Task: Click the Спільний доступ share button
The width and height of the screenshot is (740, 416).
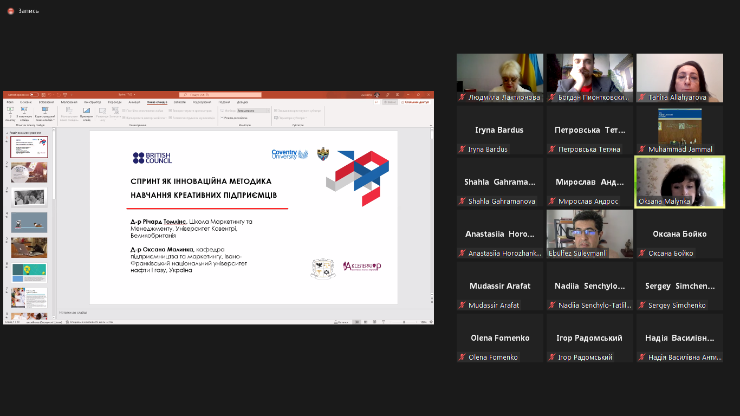Action: coord(416,102)
